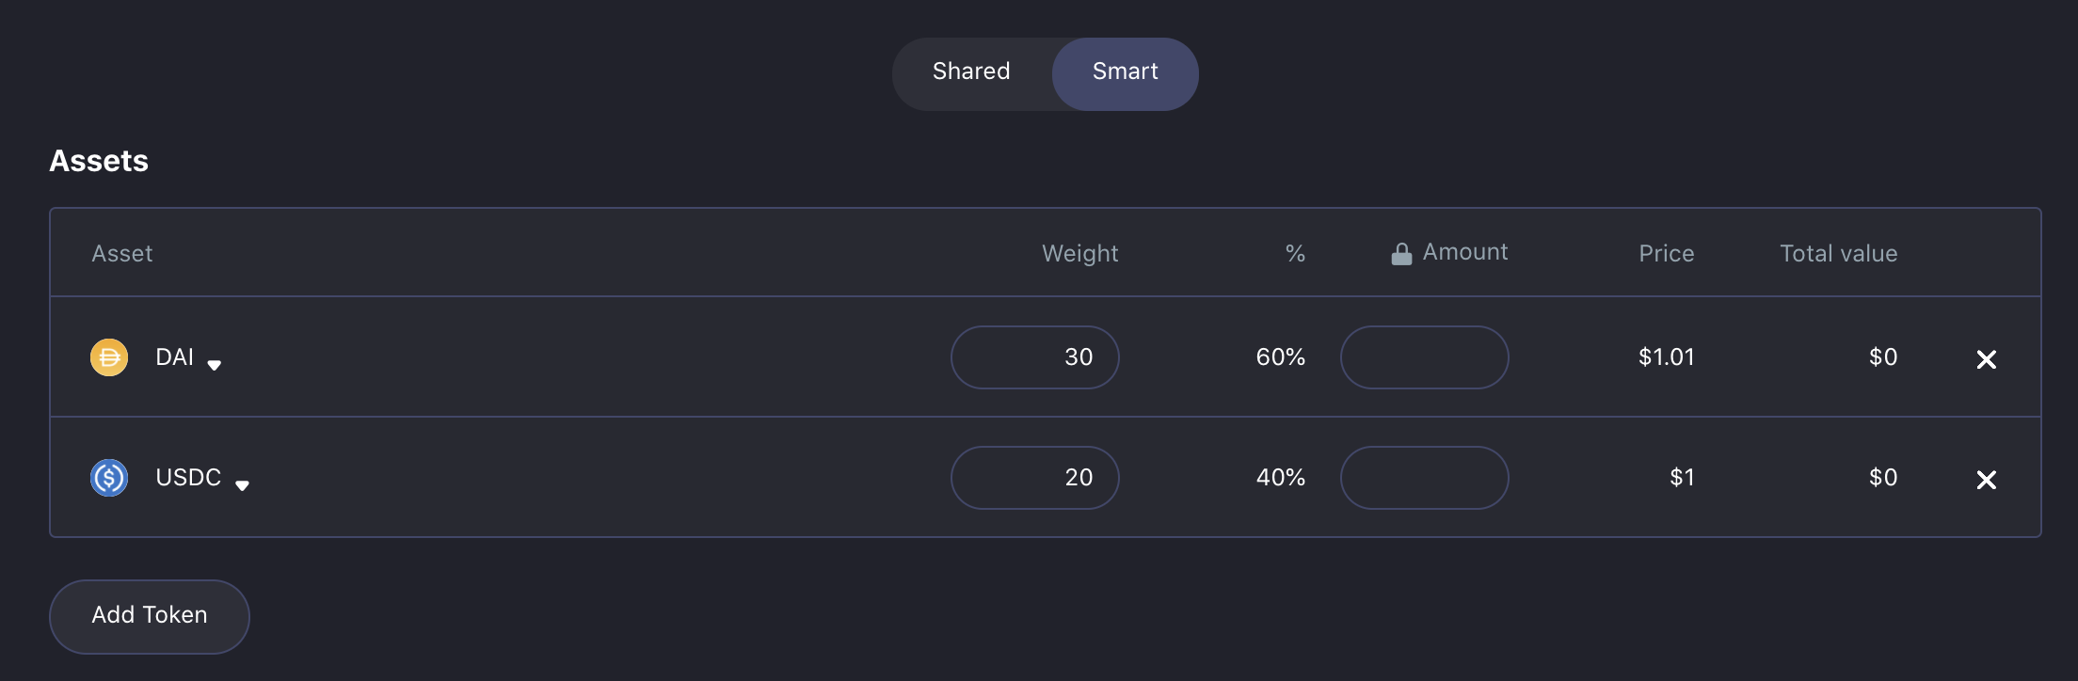Remove the DAI asset row
The width and height of the screenshot is (2078, 681).
tap(1986, 359)
